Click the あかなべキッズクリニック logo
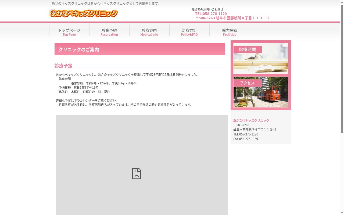This screenshot has width=344, height=215. [84, 13]
